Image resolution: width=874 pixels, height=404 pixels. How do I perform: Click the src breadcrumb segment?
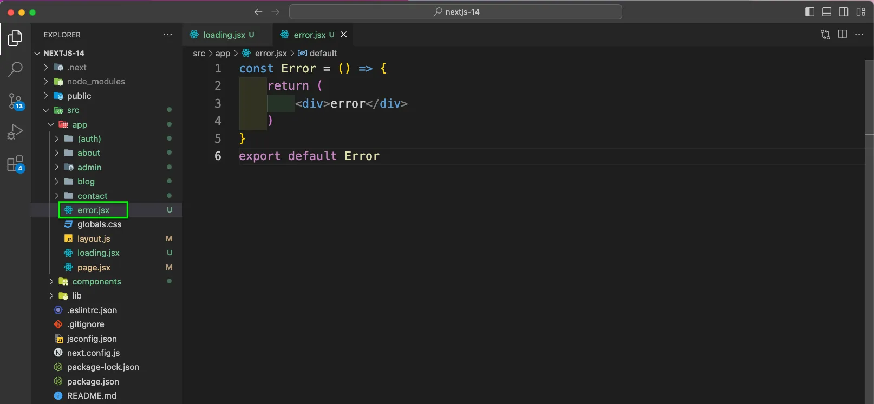199,53
